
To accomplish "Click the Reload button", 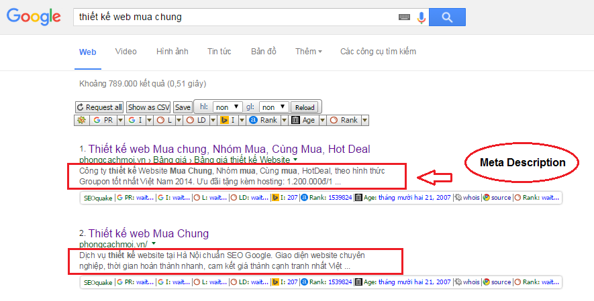I will click(305, 107).
